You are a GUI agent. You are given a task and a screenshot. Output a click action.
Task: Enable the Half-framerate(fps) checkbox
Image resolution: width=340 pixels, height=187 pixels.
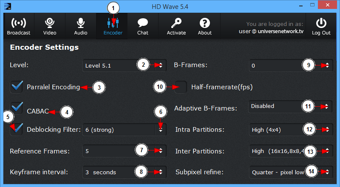181,87
